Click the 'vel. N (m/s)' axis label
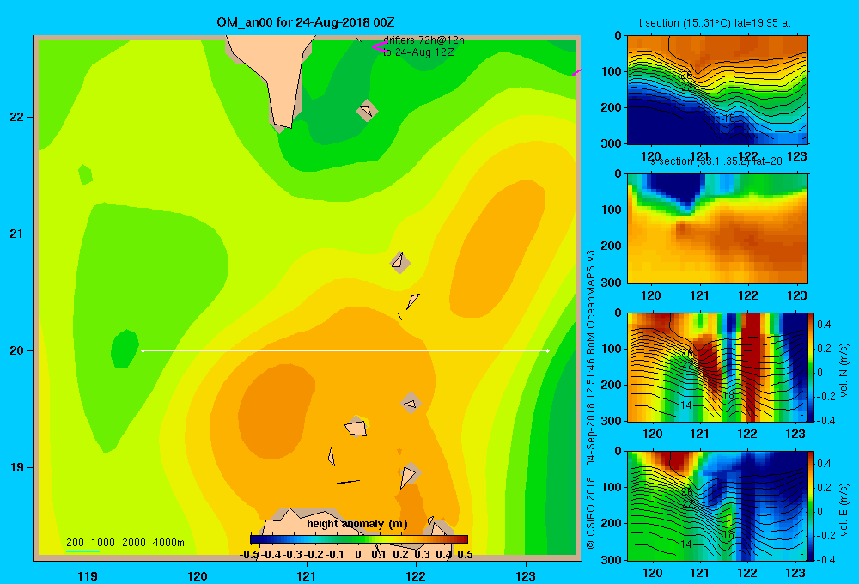Screen dimensions: 859x584 pos(844,370)
